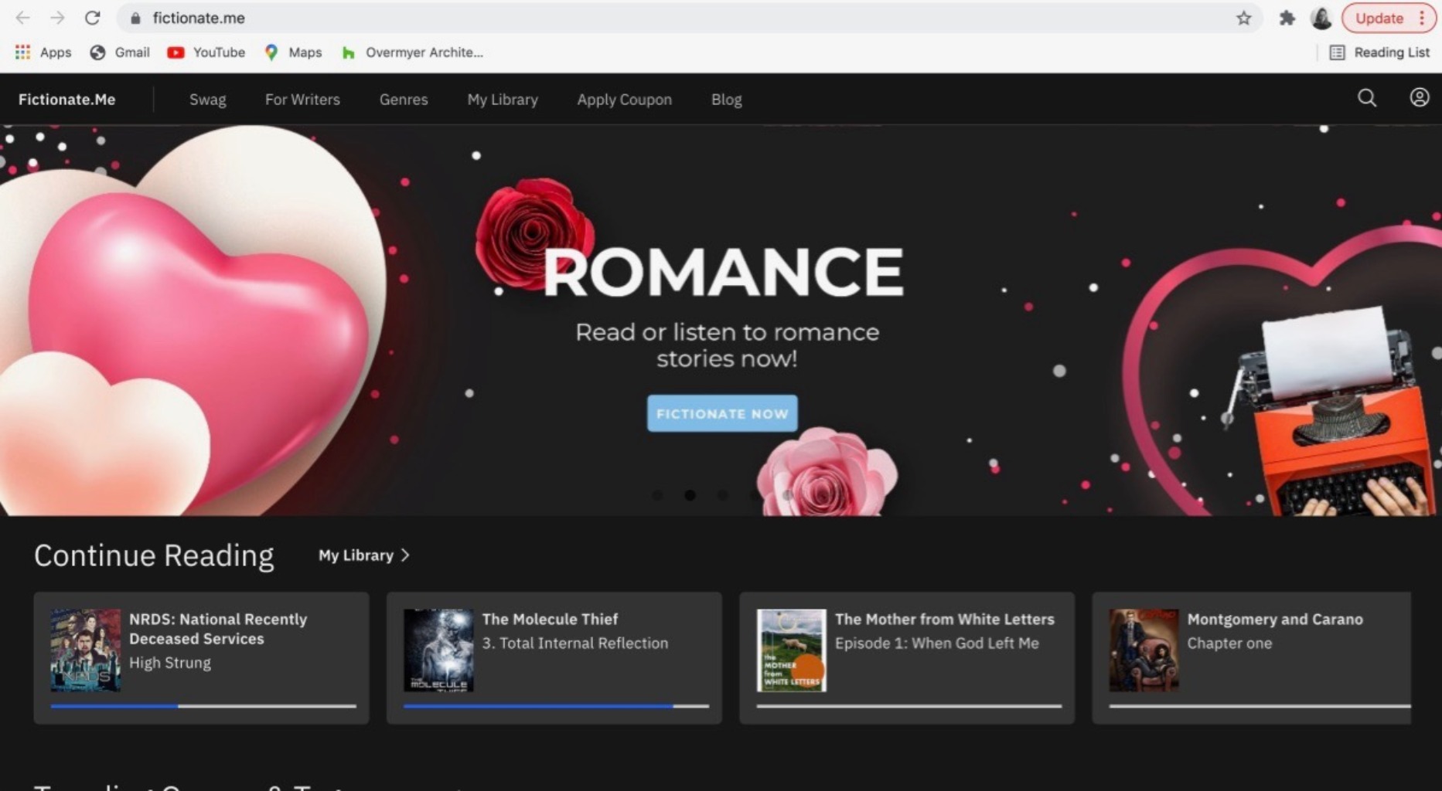Open the Apply Coupon menu item
1442x791 pixels.
[624, 99]
